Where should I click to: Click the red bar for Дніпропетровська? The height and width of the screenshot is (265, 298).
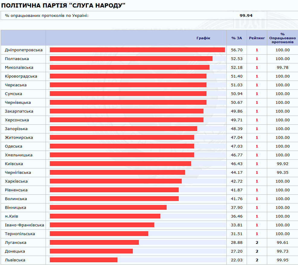[x=137, y=50]
